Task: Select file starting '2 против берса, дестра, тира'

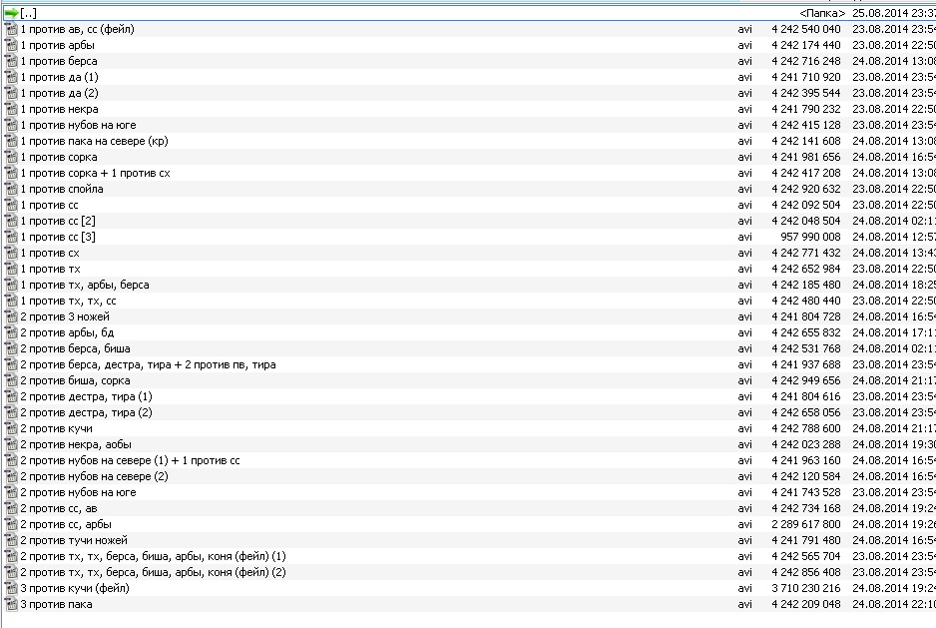Action: (x=148, y=365)
